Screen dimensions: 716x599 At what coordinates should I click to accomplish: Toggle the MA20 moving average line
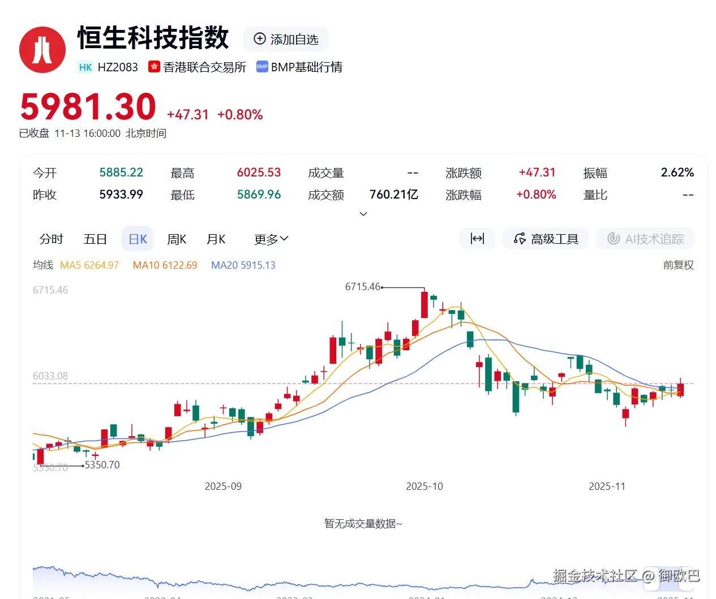point(243,265)
